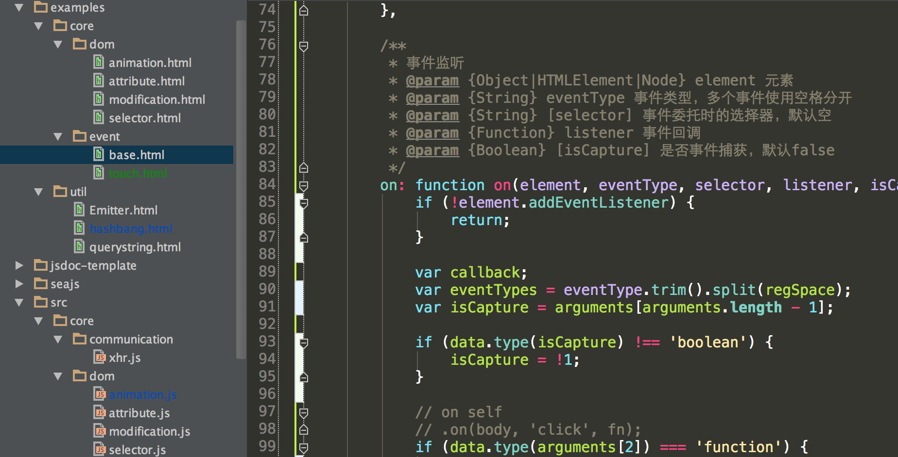Click the event folder icon
898x457 pixels.
(80, 136)
